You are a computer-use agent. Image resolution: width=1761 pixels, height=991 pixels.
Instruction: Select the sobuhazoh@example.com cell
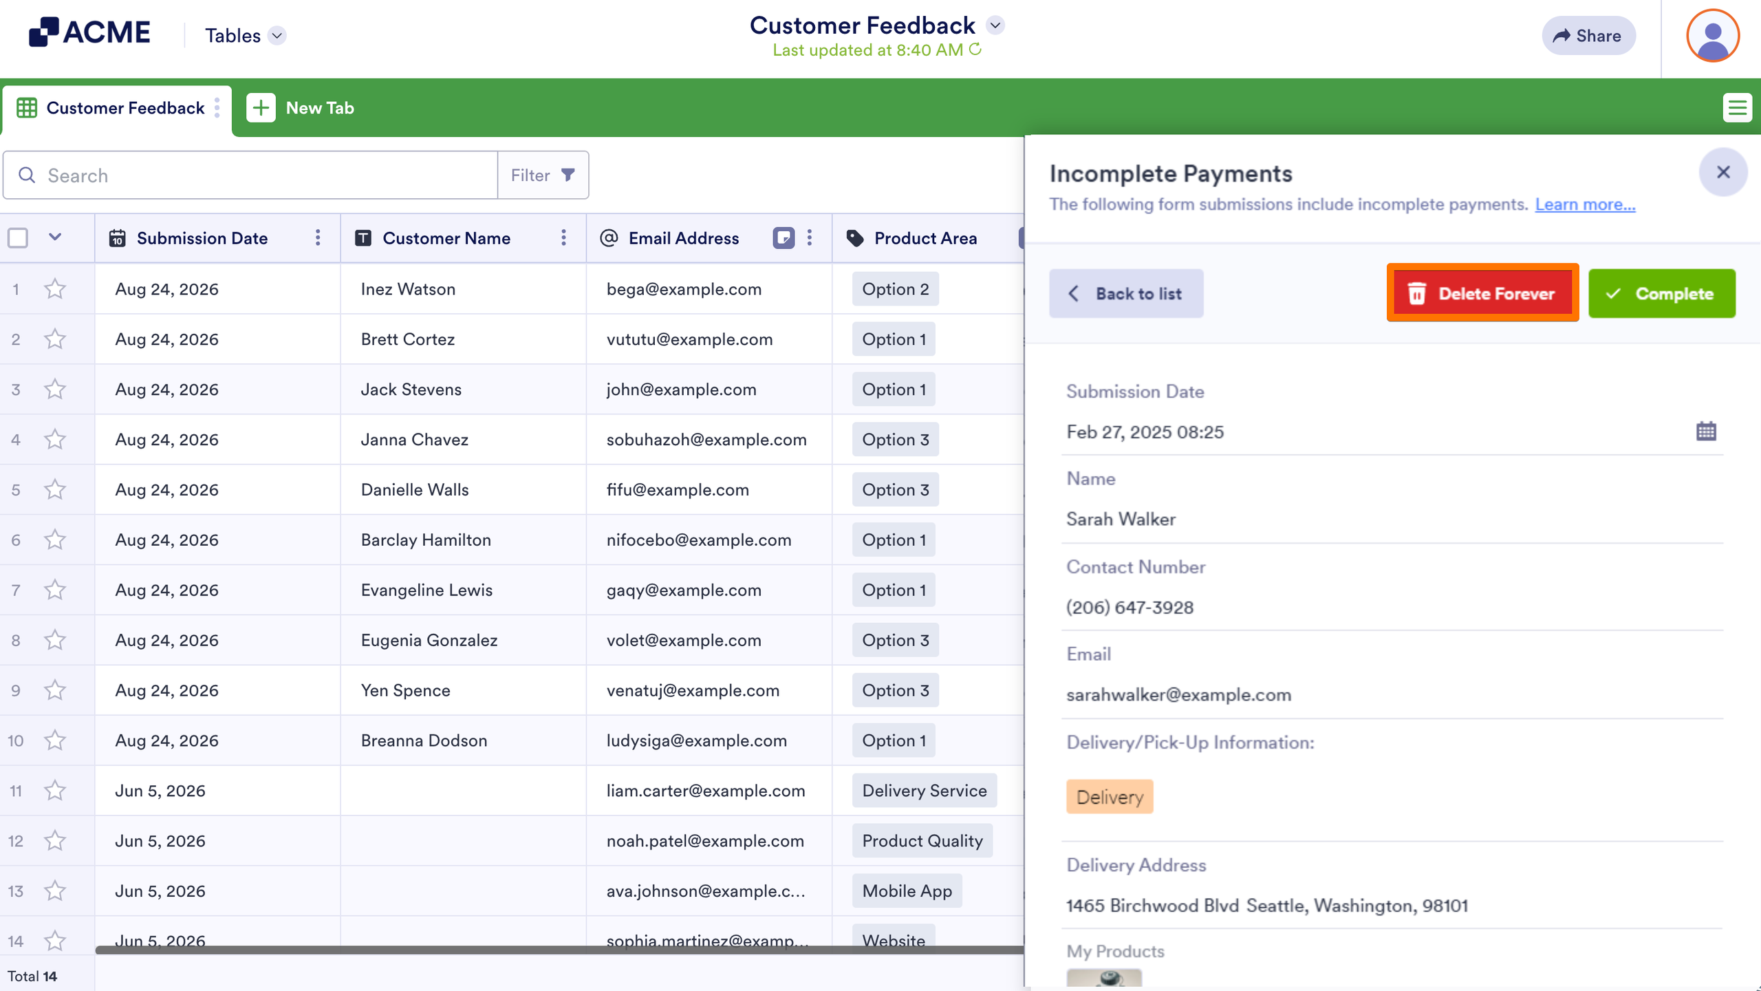pyautogui.click(x=709, y=440)
